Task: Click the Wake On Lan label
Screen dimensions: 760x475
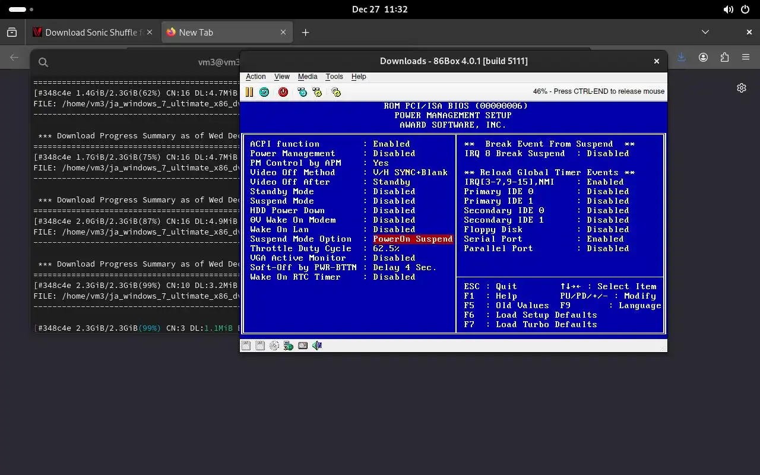Action: [280, 230]
